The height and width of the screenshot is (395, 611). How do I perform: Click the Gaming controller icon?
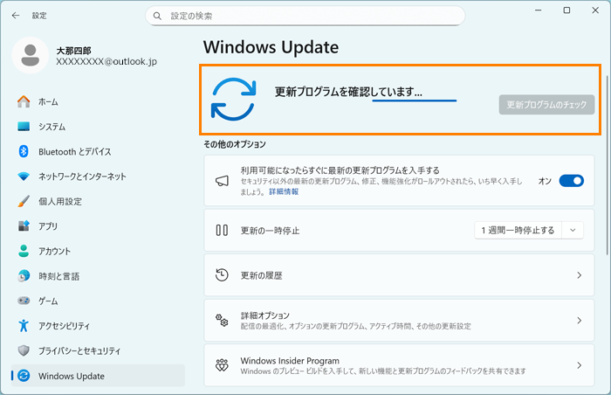point(24,301)
